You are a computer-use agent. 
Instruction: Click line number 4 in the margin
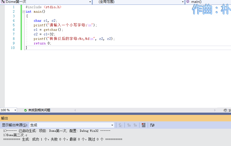[14, 21]
